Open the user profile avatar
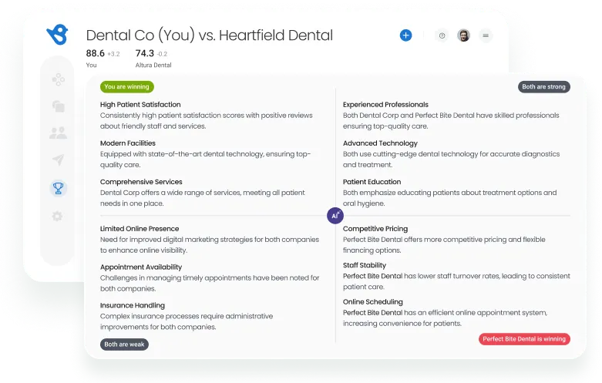 pyautogui.click(x=464, y=35)
